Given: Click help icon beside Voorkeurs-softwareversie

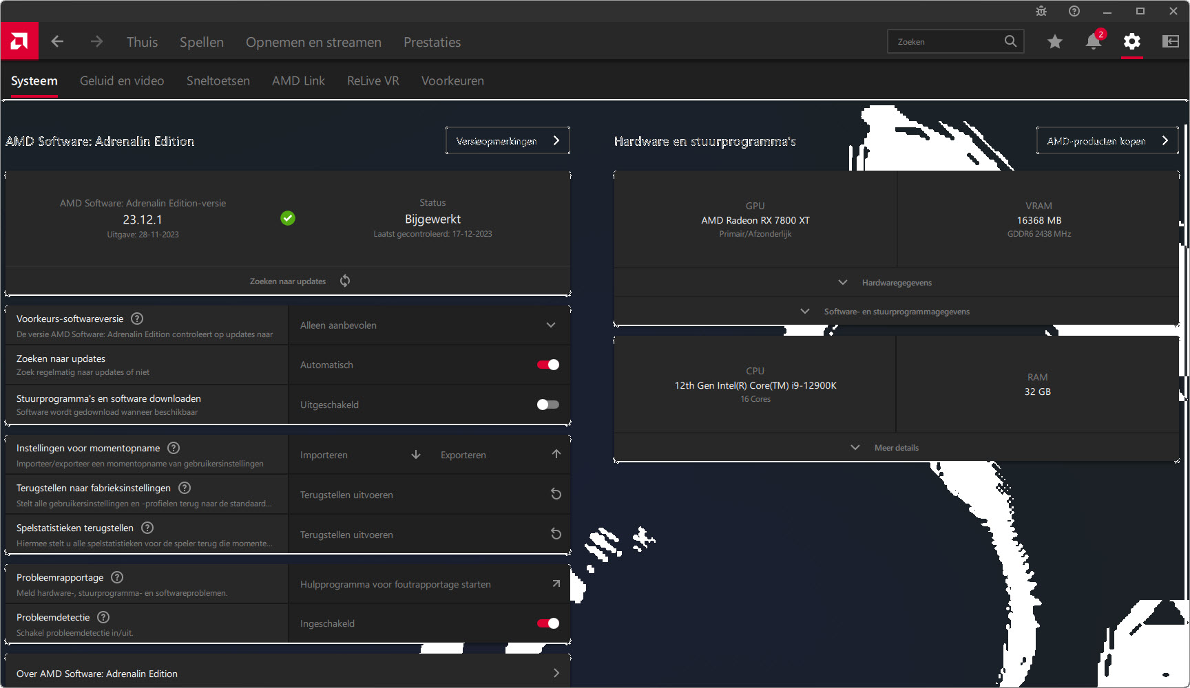Looking at the screenshot, I should (137, 319).
